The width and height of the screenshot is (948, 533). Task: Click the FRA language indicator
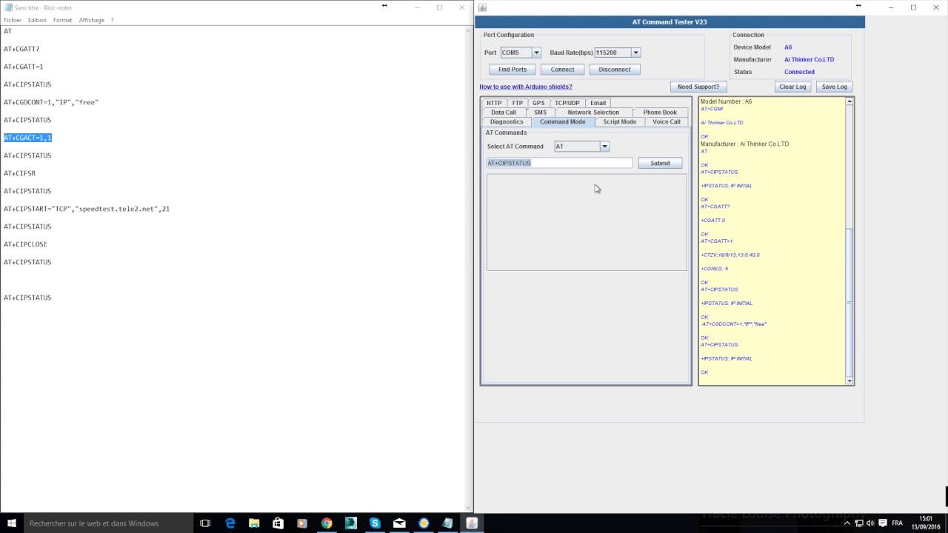[898, 523]
